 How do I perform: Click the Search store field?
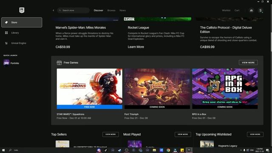[x=74, y=10]
